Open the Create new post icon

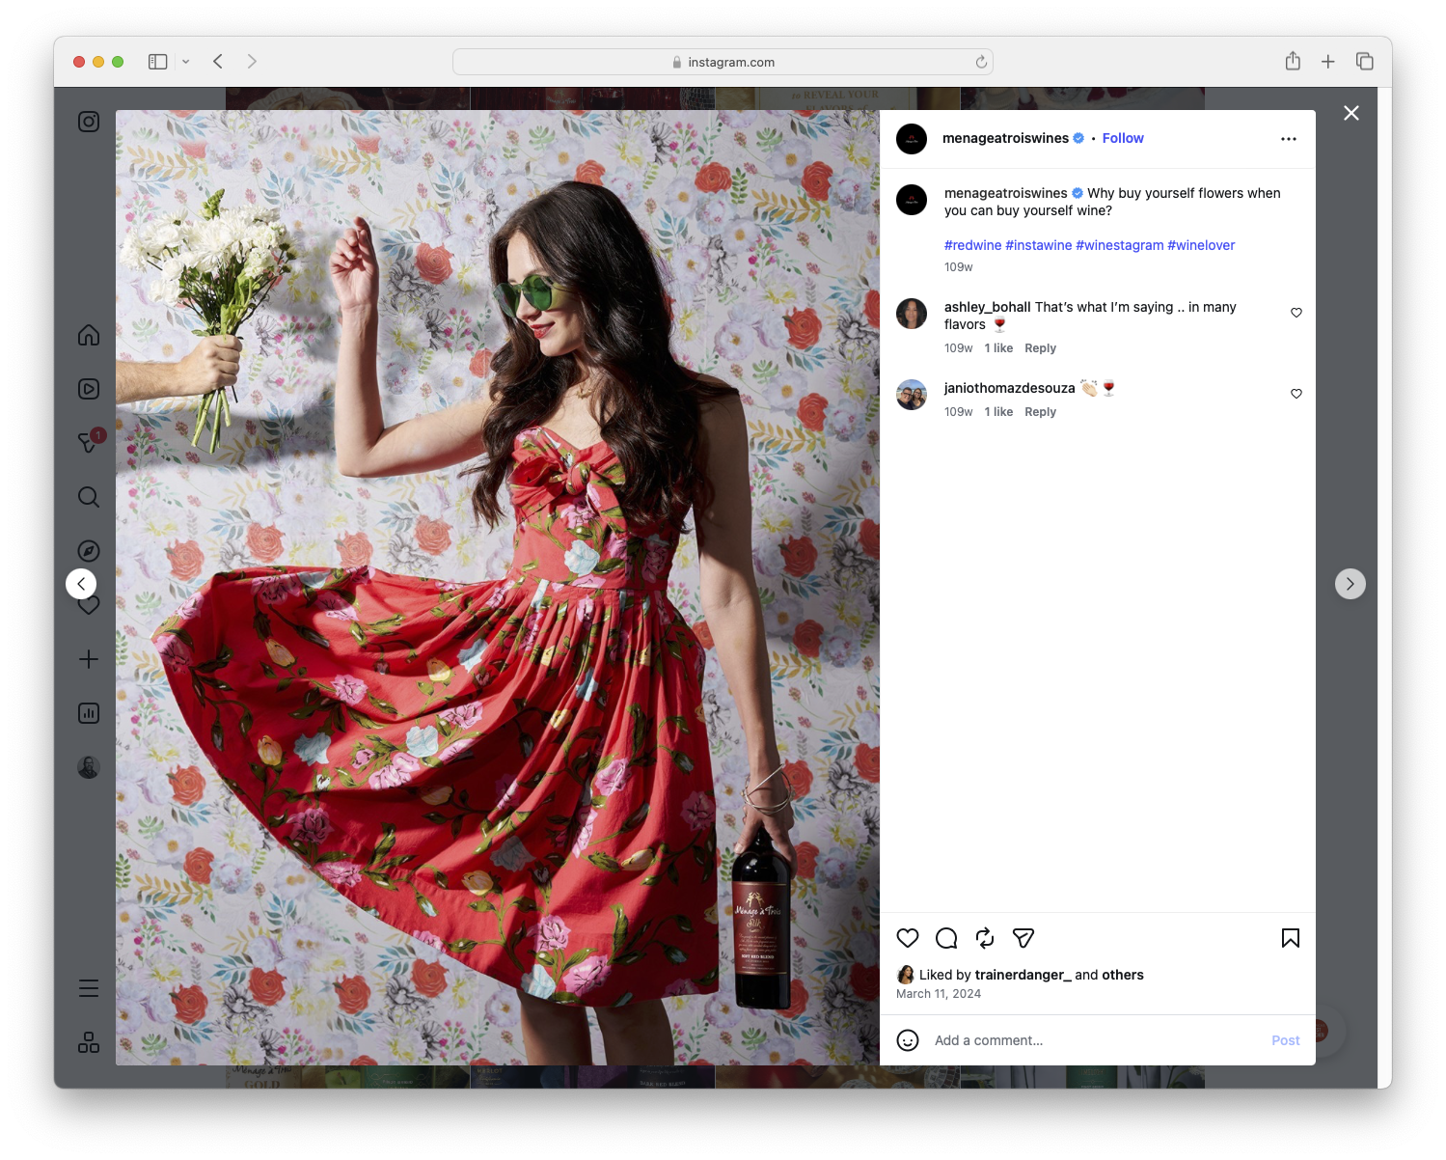tap(88, 659)
